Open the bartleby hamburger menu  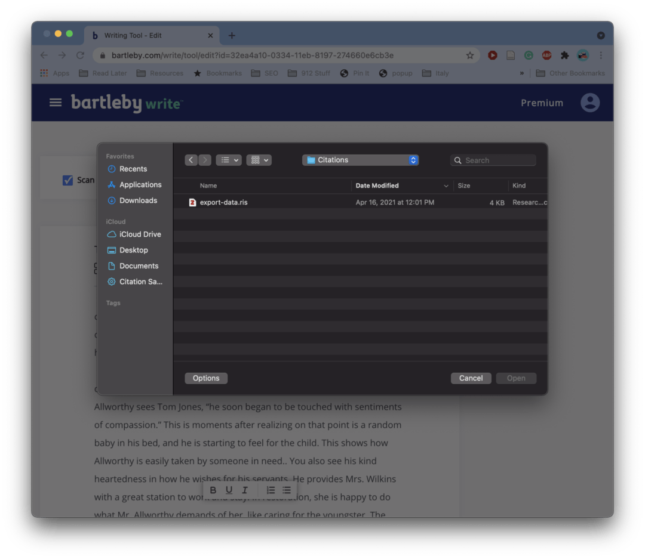[x=56, y=103]
